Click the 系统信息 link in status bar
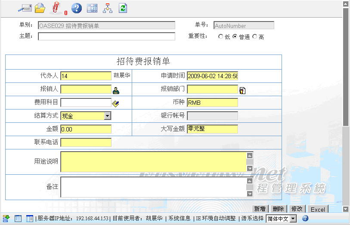 [x=179, y=219]
